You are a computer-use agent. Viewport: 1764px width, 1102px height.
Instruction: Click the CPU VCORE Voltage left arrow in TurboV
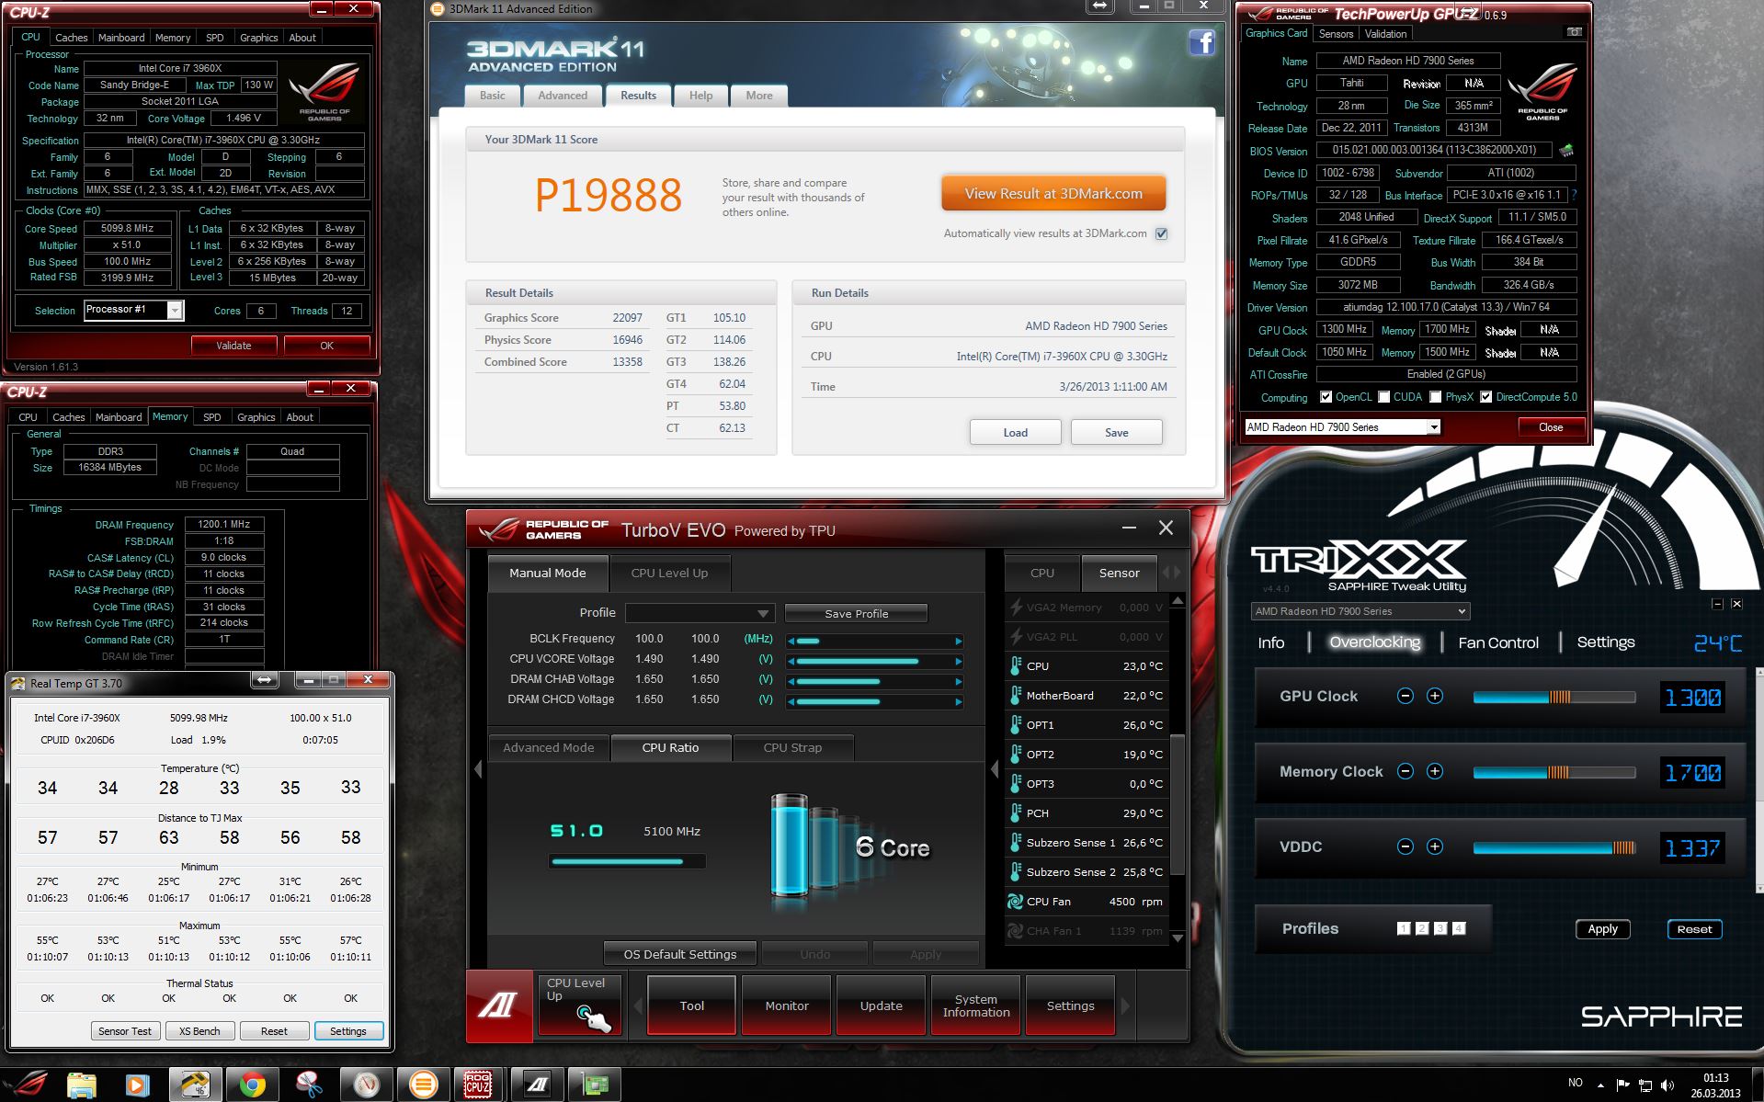[x=791, y=662]
